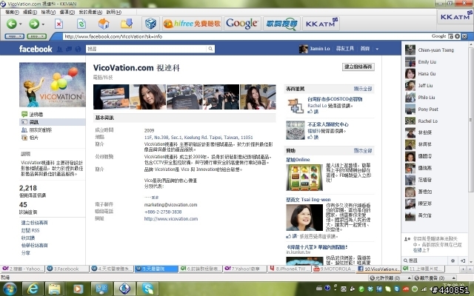Open the green dropdown below Forward button
Viewport: 474px width, 296px height.
pyautogui.click(x=36, y=36)
